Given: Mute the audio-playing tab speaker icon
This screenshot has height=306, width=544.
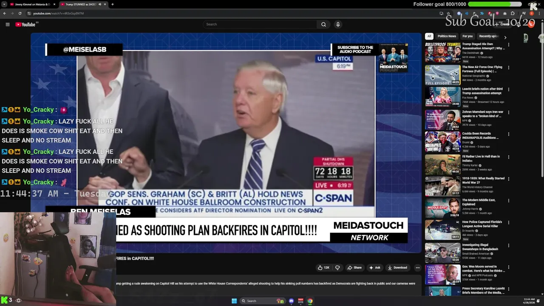Looking at the screenshot, I should (x=100, y=4).
